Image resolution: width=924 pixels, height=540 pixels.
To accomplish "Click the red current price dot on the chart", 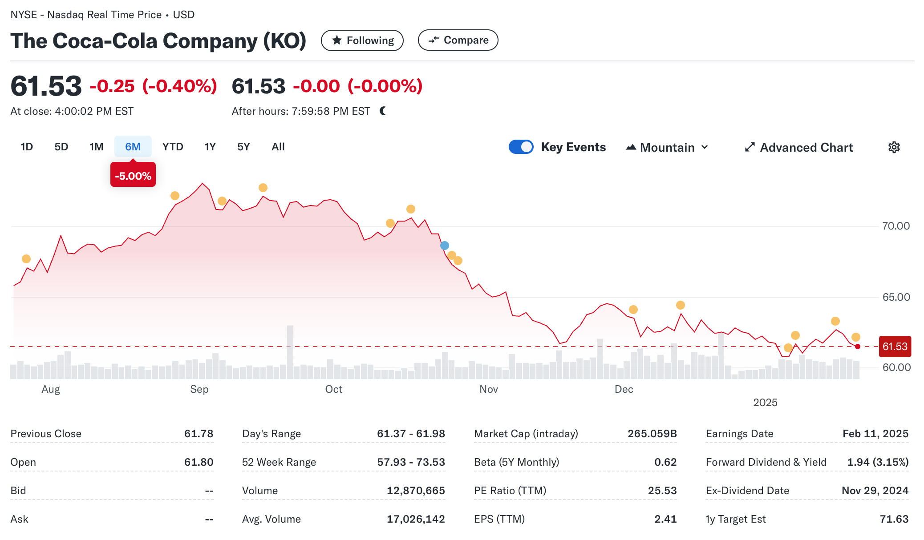I will click(x=857, y=347).
